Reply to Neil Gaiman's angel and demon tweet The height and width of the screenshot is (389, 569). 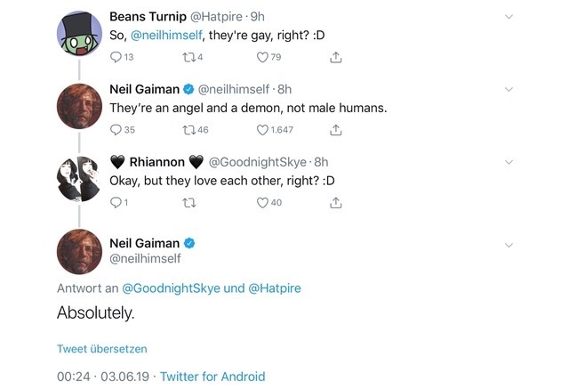115,130
